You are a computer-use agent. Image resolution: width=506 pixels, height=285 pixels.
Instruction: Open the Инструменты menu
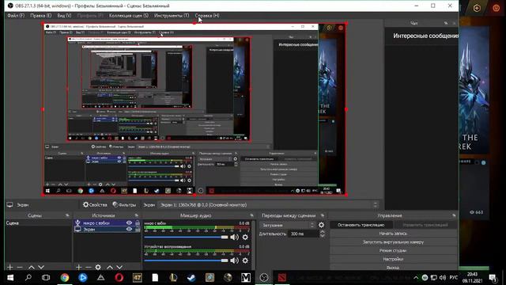172,16
